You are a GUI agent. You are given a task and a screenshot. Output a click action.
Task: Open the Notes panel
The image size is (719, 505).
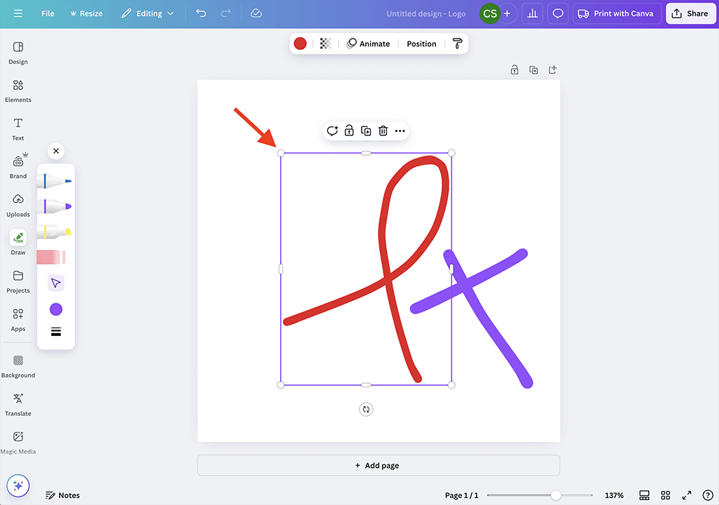click(62, 495)
